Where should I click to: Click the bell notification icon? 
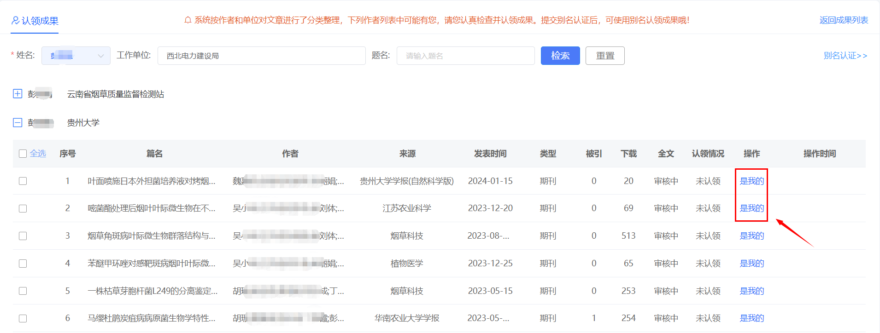[188, 20]
